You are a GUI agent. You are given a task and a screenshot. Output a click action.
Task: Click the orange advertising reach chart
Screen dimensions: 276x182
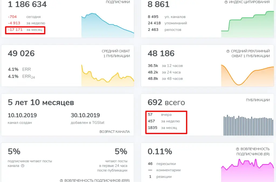point(247,76)
